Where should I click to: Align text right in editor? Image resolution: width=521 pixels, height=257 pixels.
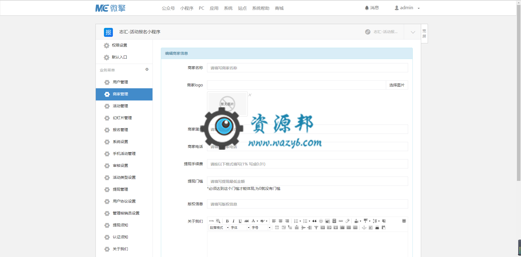[x=287, y=221]
